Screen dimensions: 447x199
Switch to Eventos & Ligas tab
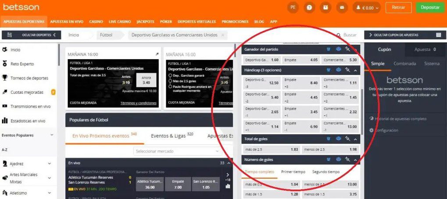click(172, 135)
